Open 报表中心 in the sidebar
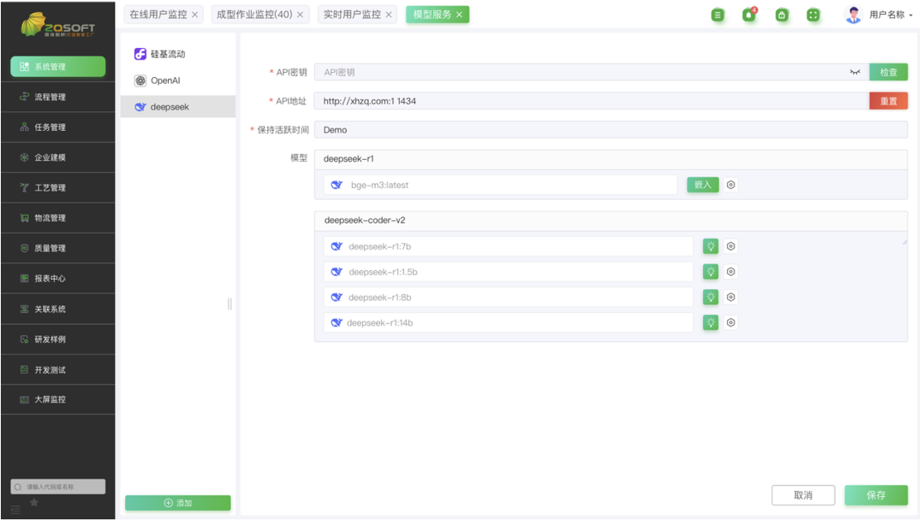 pos(58,278)
